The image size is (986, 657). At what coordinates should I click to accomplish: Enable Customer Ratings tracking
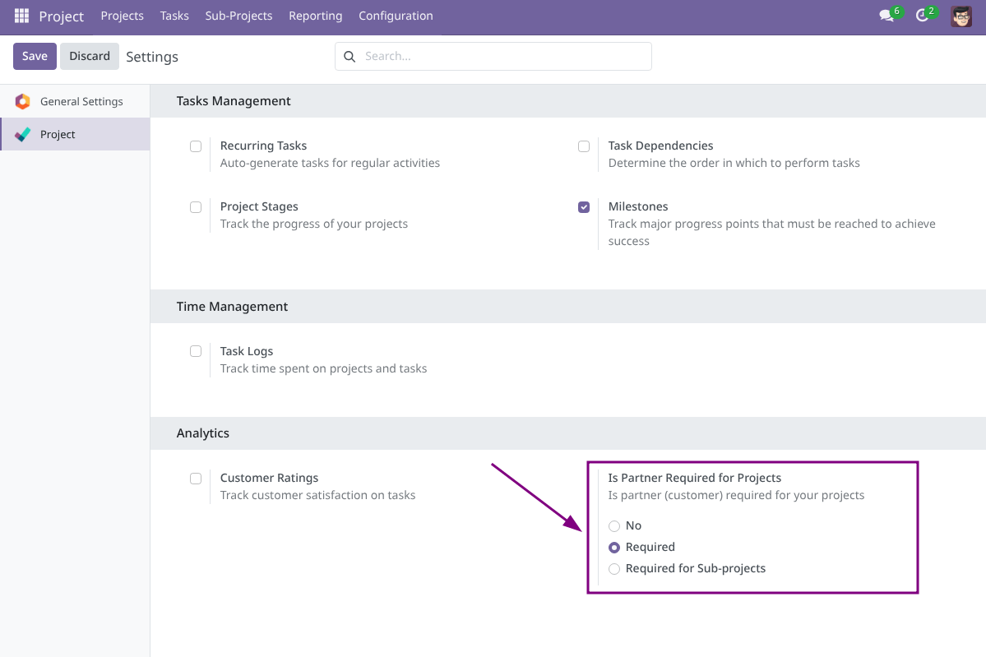click(x=196, y=478)
